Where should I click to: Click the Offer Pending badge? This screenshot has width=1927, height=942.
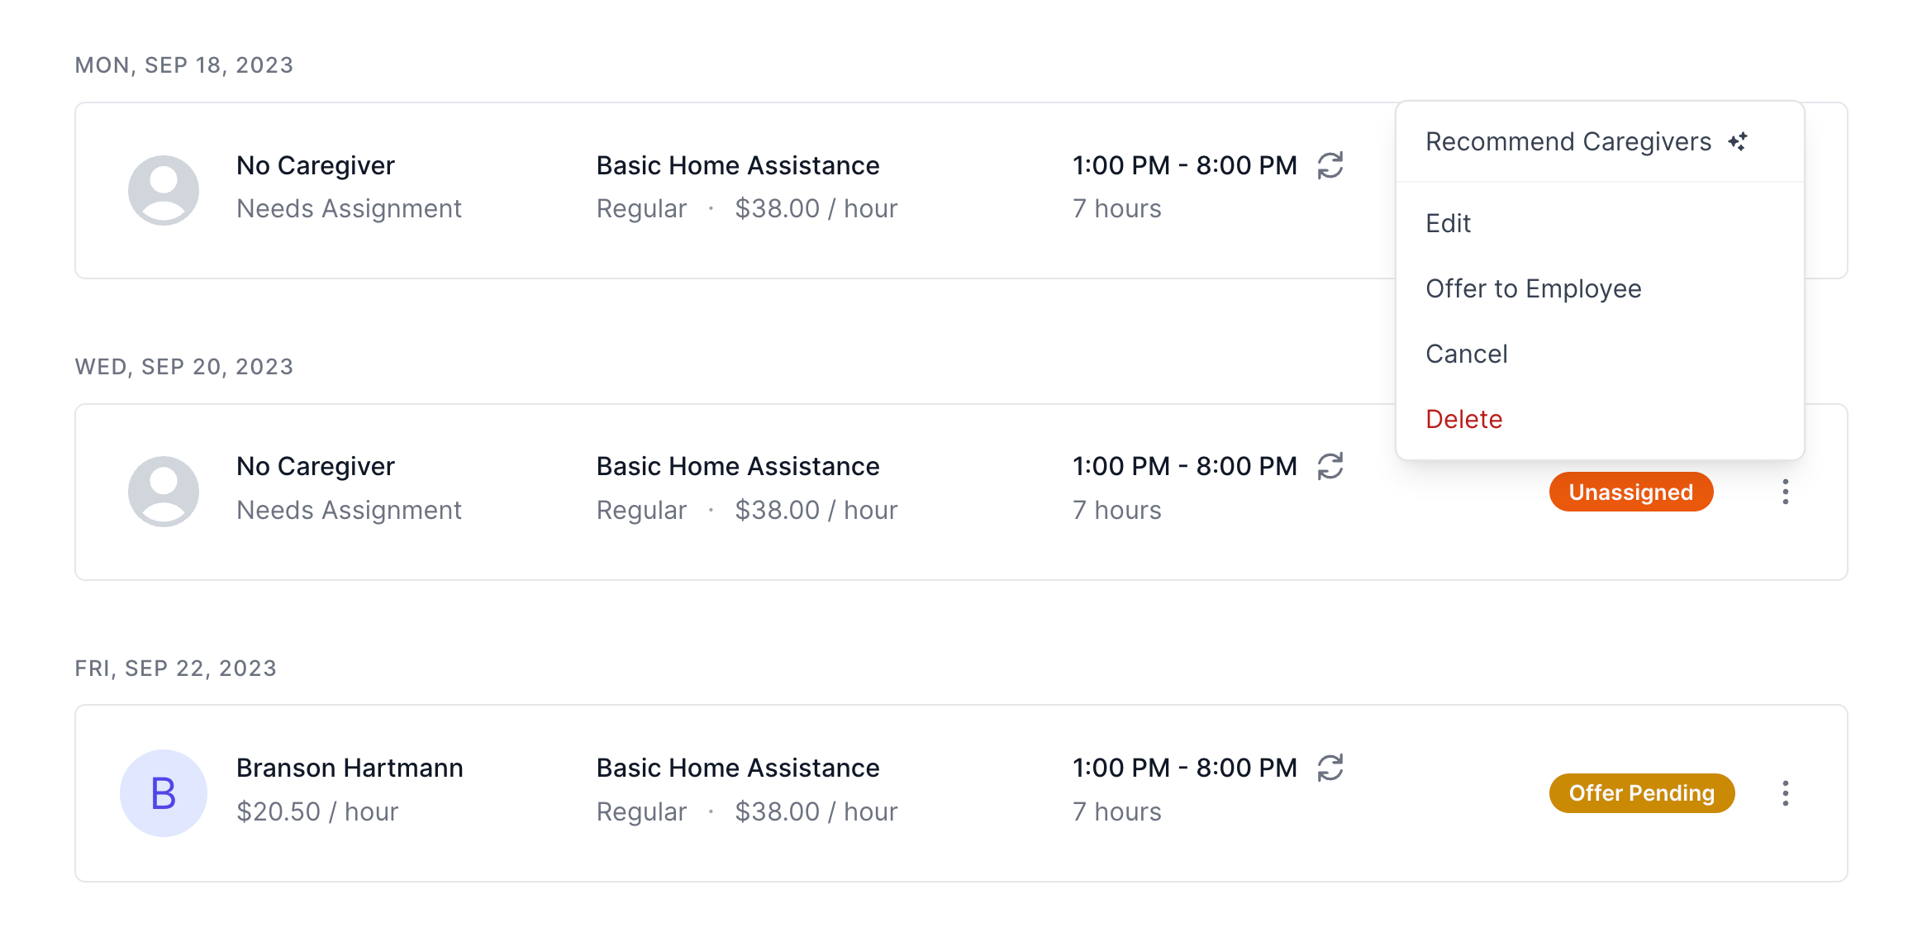tap(1642, 793)
